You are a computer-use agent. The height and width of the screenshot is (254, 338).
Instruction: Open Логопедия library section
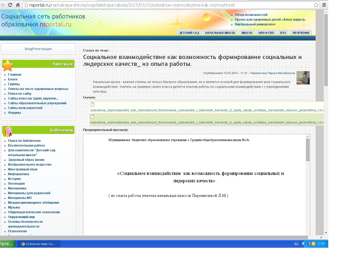pyautogui.click(x=16, y=184)
